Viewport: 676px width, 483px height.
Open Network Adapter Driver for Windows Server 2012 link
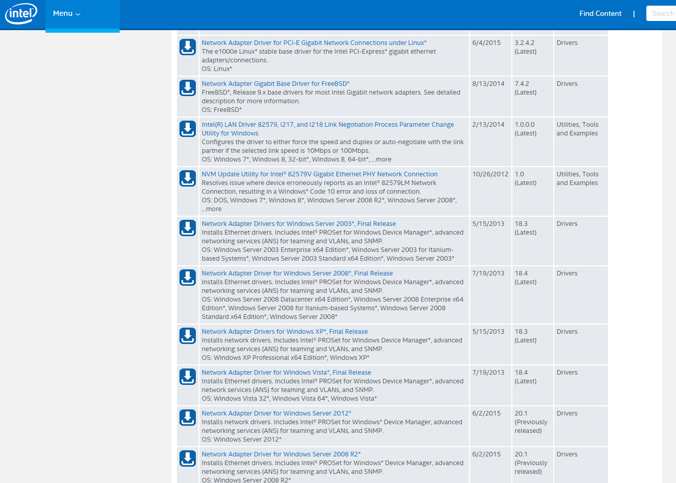pos(277,413)
